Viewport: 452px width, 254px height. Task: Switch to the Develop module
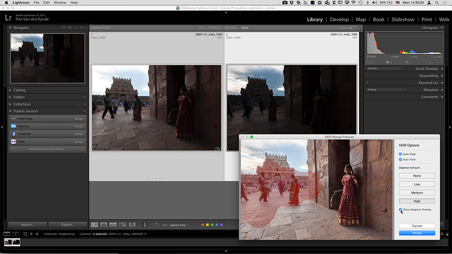pos(339,19)
